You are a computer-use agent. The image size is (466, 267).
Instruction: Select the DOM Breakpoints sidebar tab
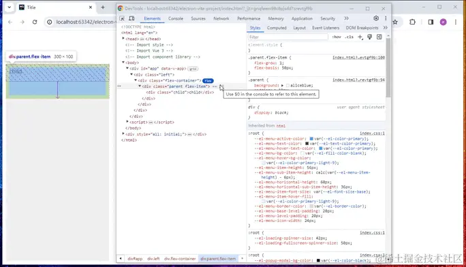click(x=362, y=28)
